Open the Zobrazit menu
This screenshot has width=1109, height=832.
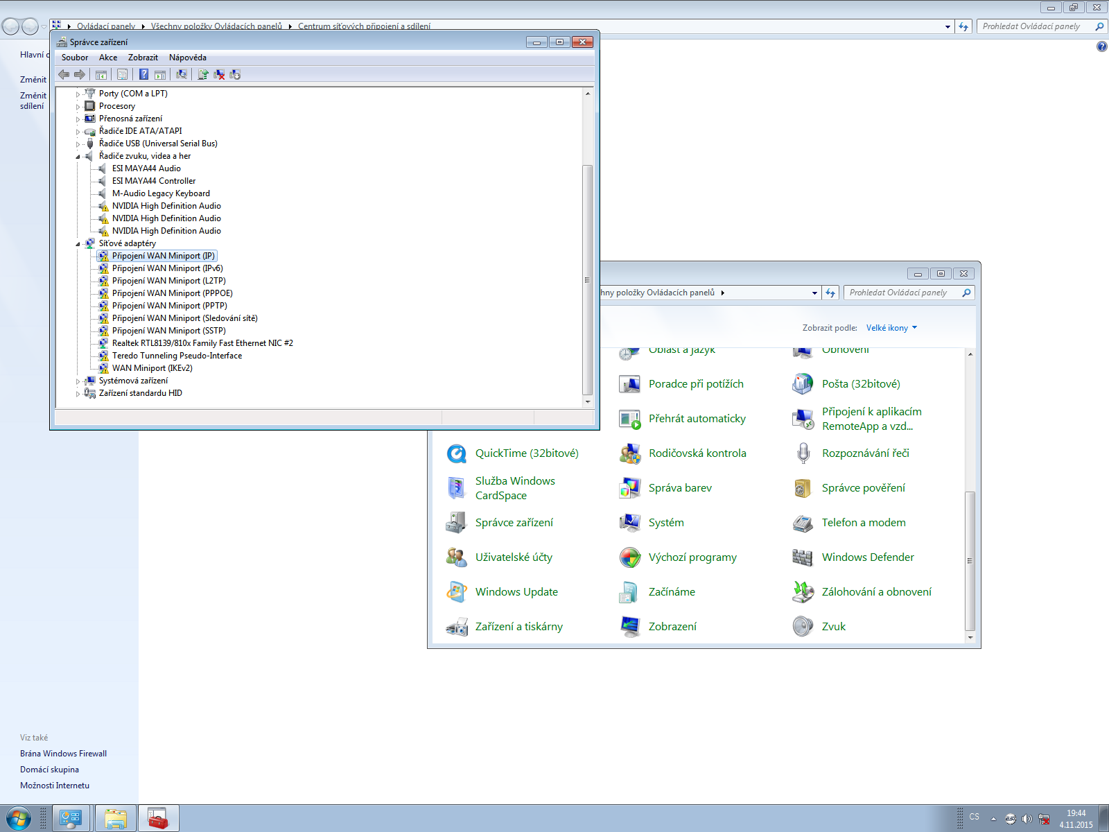pos(143,58)
